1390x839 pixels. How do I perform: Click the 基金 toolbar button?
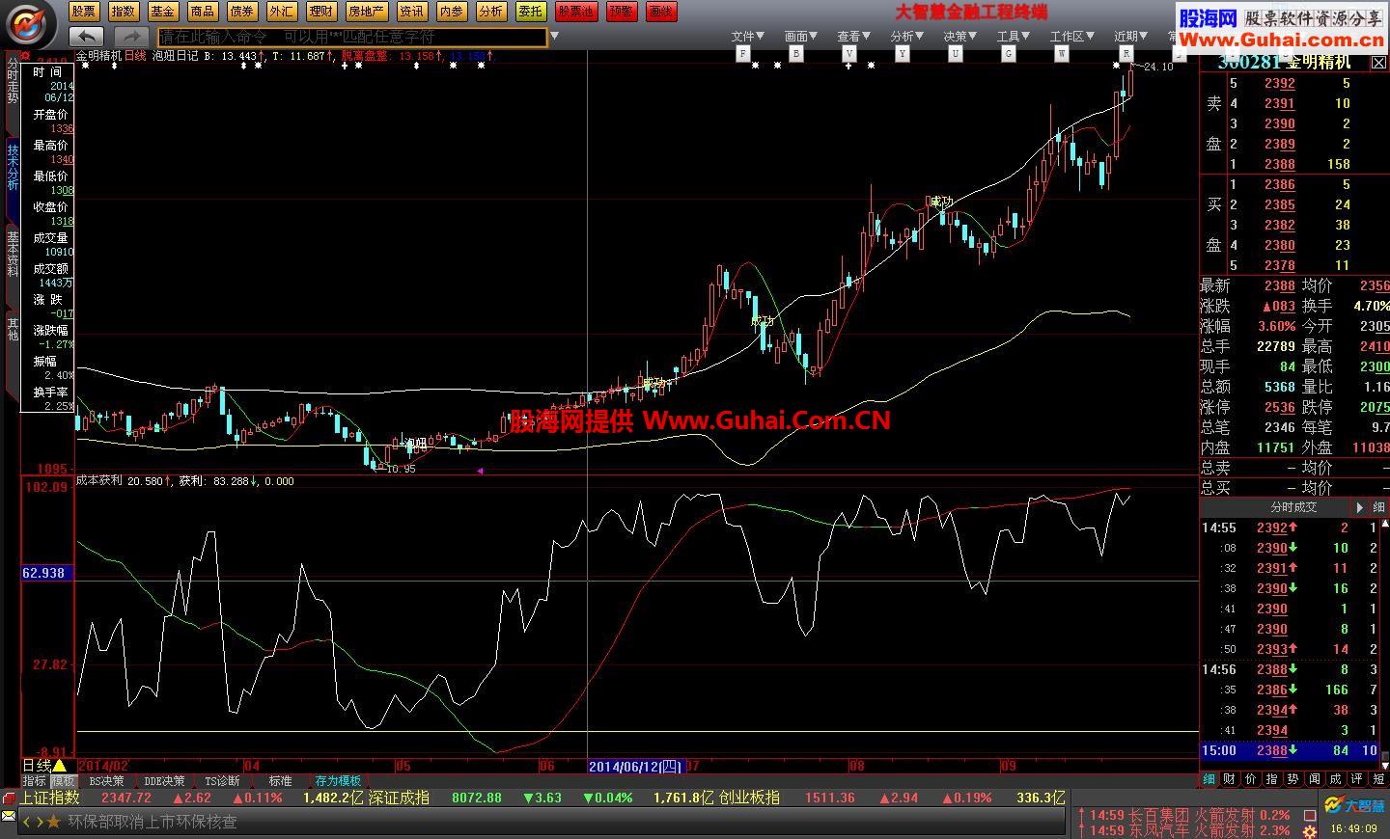[162, 12]
